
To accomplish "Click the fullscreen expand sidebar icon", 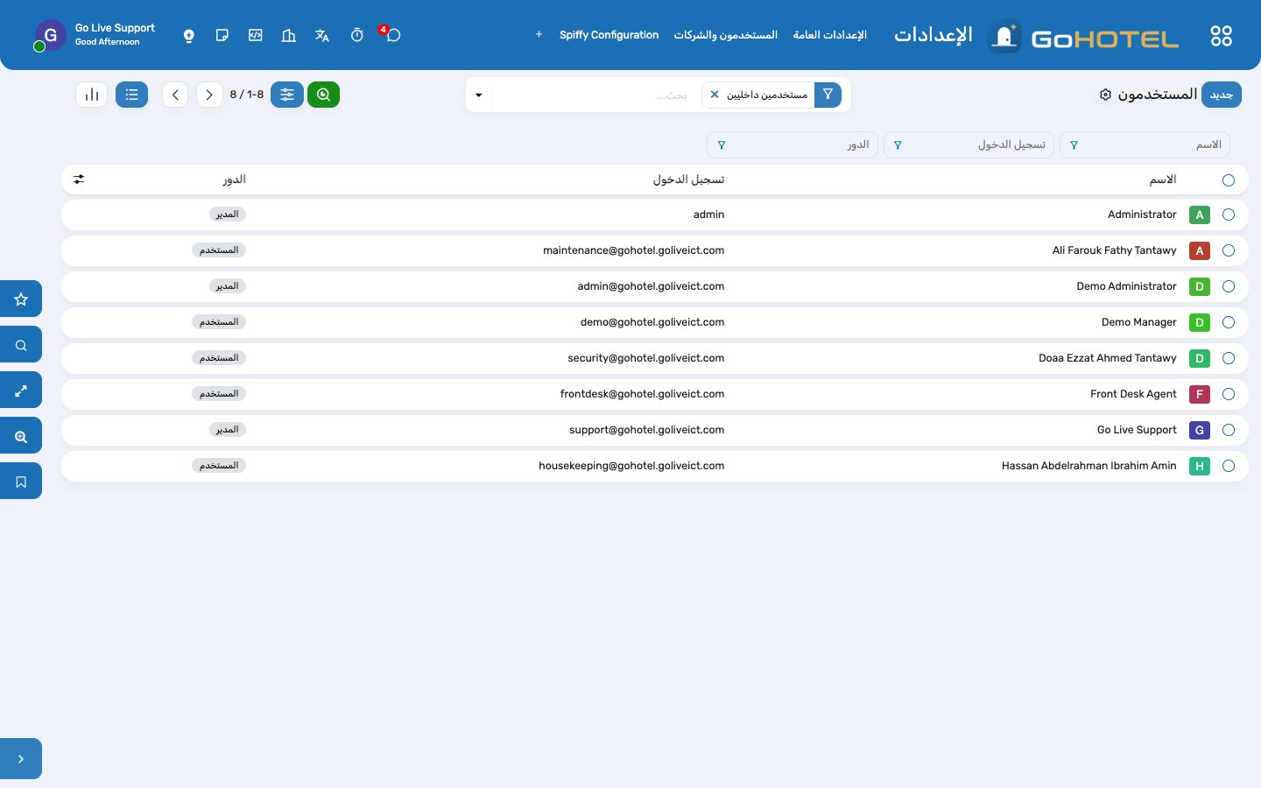I will point(21,390).
